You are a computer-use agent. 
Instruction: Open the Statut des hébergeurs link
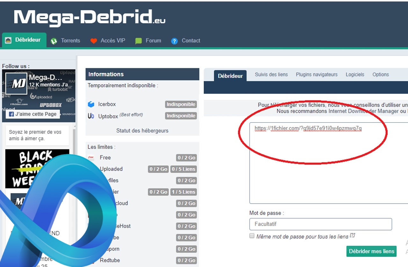pyautogui.click(x=142, y=131)
